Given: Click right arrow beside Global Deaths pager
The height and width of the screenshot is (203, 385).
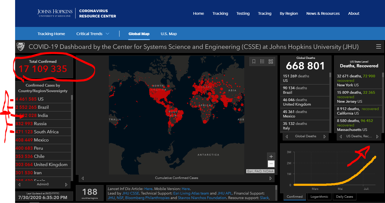Looking at the screenshot, I should [x=325, y=136].
